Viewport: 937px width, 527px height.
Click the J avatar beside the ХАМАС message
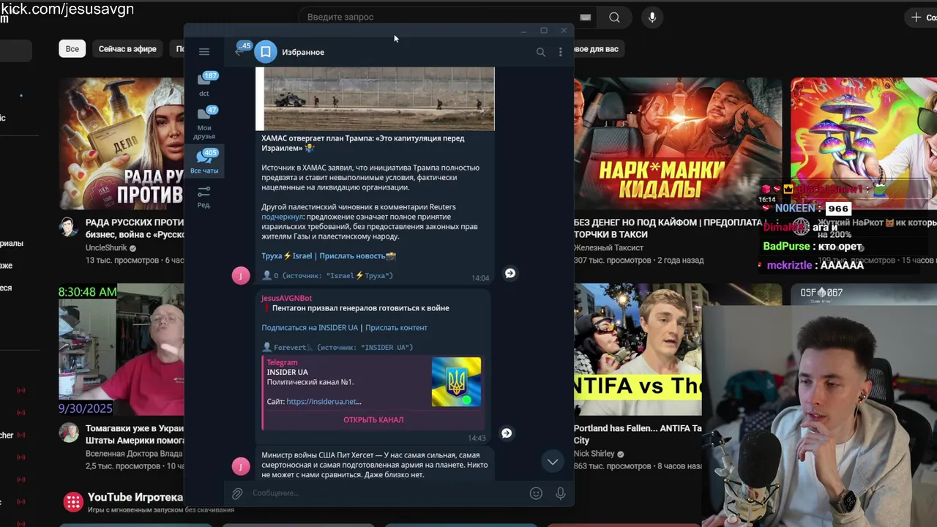(x=241, y=275)
